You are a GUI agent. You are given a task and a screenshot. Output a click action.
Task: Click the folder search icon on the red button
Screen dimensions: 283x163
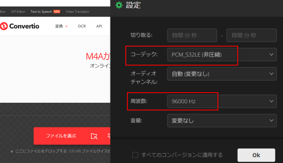[94, 136]
